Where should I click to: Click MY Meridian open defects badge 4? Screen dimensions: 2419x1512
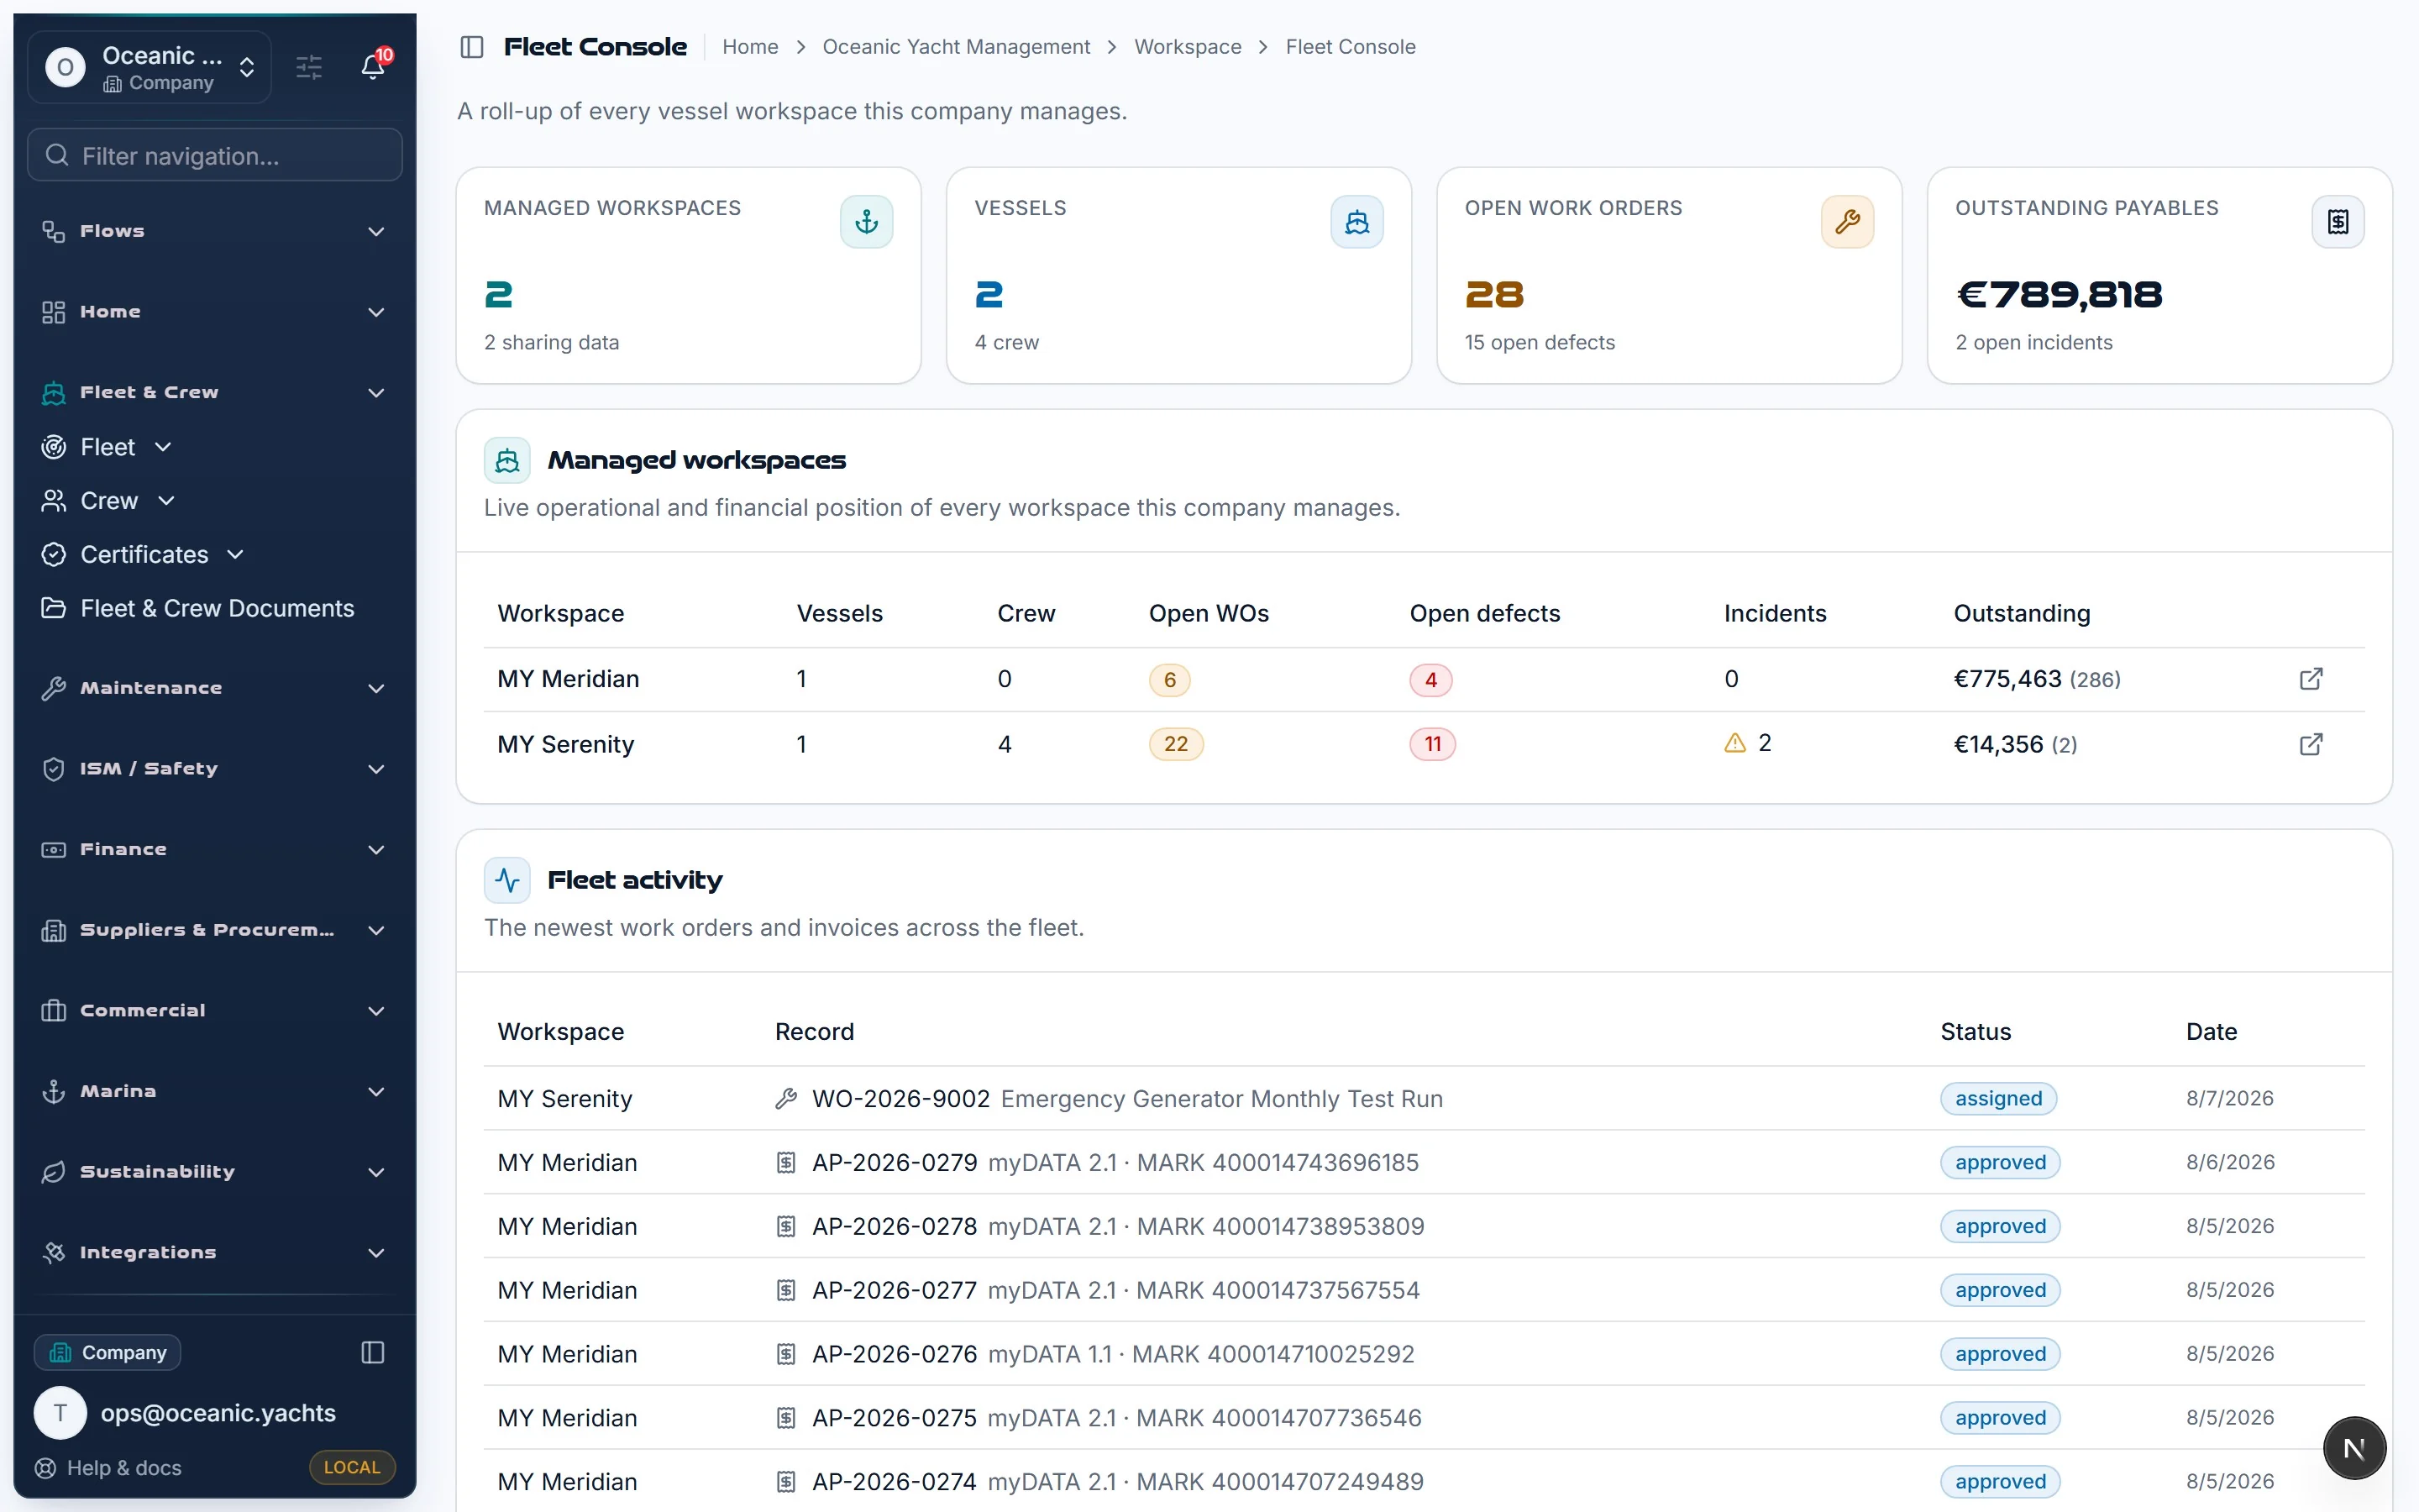coord(1430,680)
